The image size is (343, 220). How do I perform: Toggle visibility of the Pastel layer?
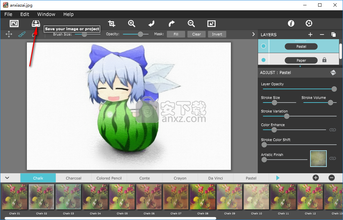(x=263, y=46)
